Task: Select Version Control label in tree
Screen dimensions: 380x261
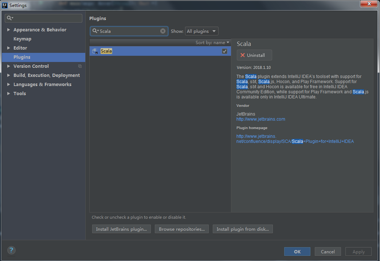Action: [31, 66]
